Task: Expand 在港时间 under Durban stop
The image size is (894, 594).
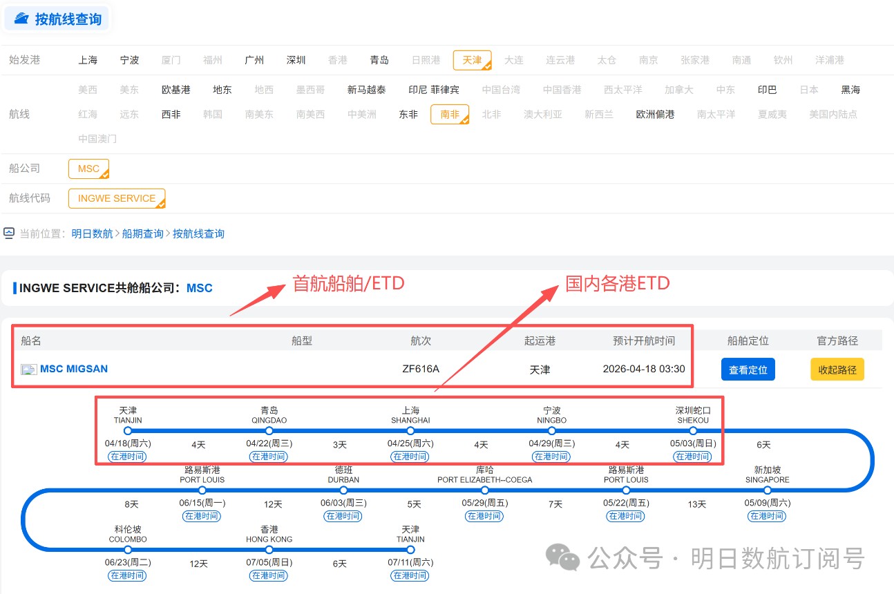Action: 343,516
